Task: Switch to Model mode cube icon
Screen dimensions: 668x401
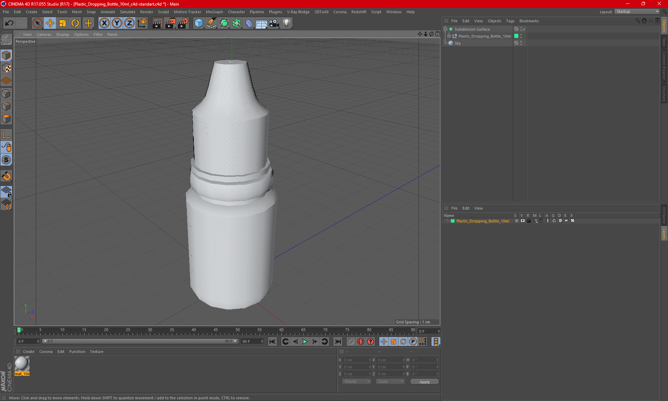Action: pos(6,56)
